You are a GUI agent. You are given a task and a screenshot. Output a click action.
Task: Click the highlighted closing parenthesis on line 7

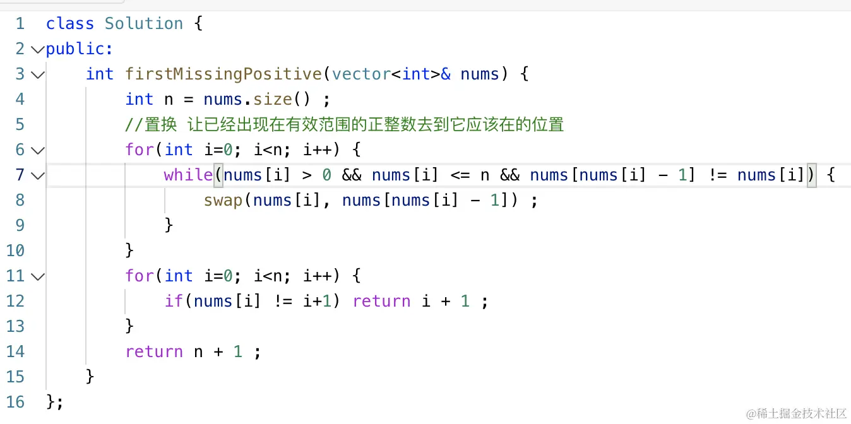click(812, 175)
